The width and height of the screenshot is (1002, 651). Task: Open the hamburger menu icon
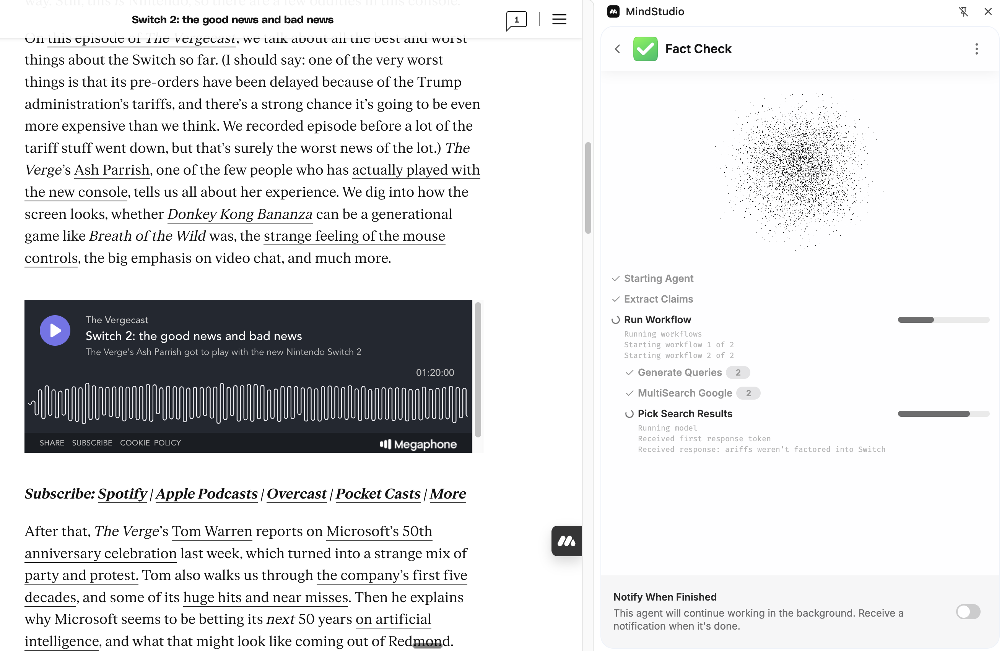(559, 19)
